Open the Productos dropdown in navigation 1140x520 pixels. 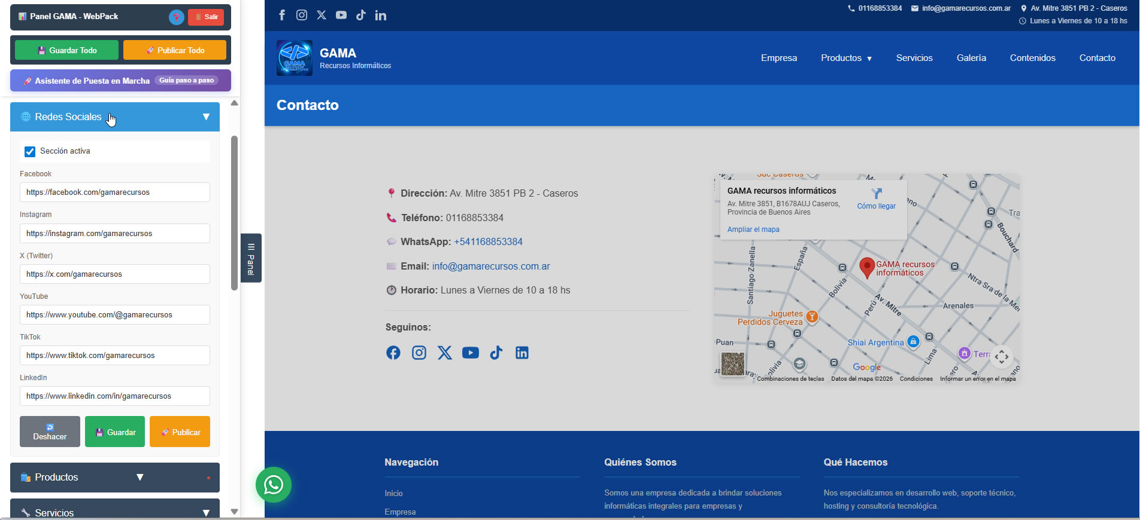click(846, 58)
